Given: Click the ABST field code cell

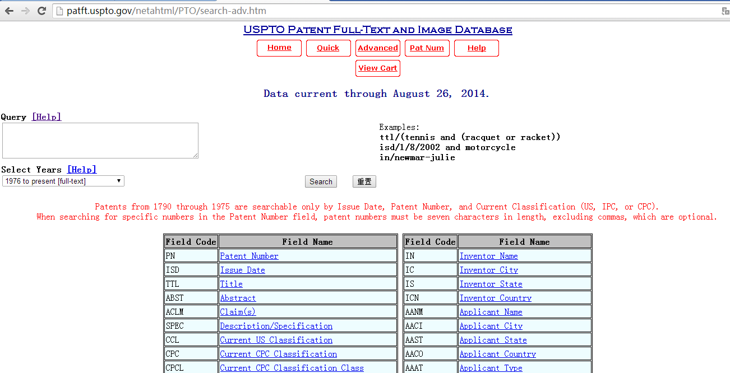Looking at the screenshot, I should tap(191, 298).
